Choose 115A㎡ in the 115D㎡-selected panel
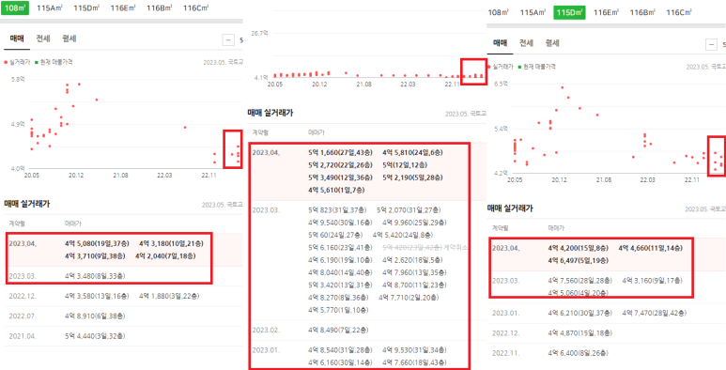This screenshot has width=726, height=370. point(533,12)
